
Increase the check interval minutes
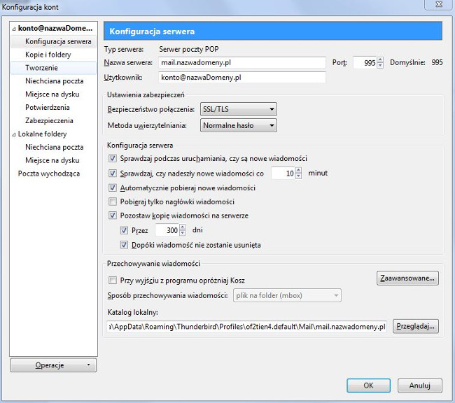point(298,170)
